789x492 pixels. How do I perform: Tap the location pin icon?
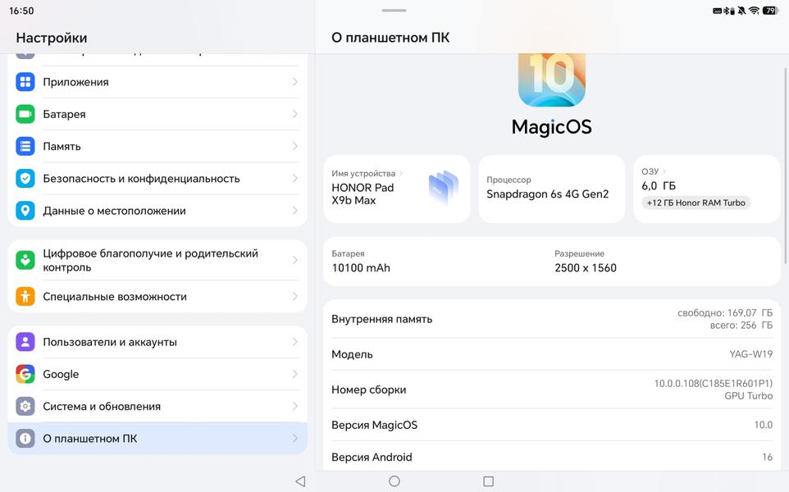tap(25, 210)
